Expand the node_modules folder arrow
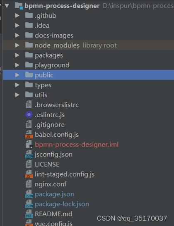The height and width of the screenshot is (226, 174). click(17, 45)
